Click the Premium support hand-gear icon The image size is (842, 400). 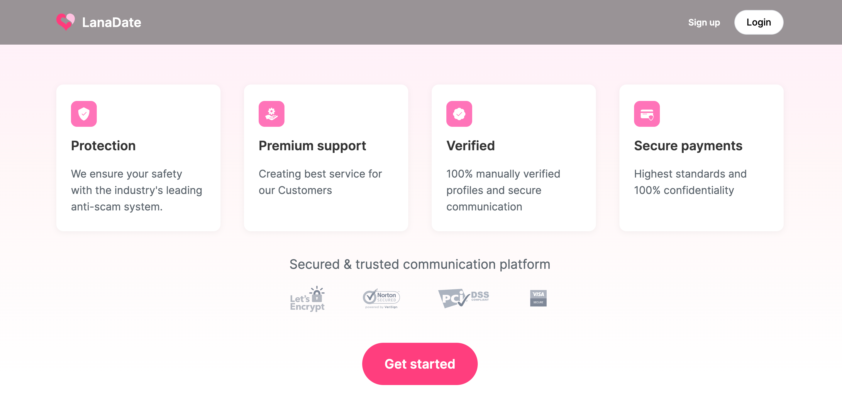pos(271,114)
